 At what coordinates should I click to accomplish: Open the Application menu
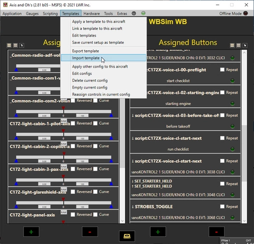[12, 14]
